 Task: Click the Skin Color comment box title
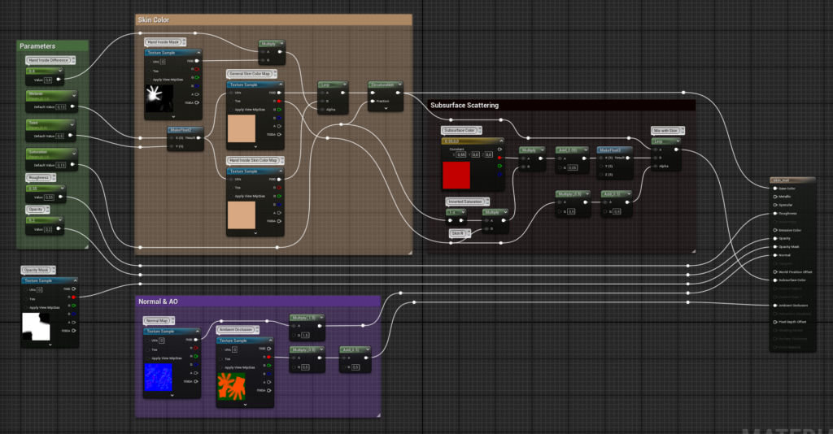pos(155,20)
